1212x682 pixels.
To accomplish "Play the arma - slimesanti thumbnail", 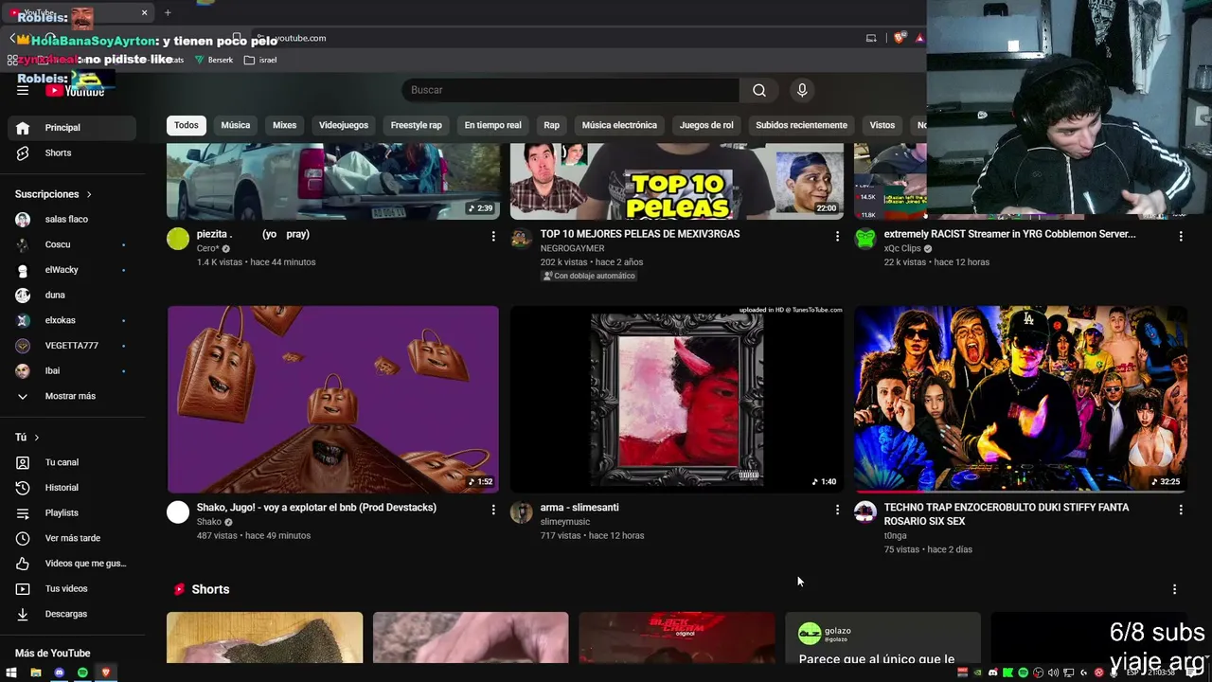I will point(677,399).
